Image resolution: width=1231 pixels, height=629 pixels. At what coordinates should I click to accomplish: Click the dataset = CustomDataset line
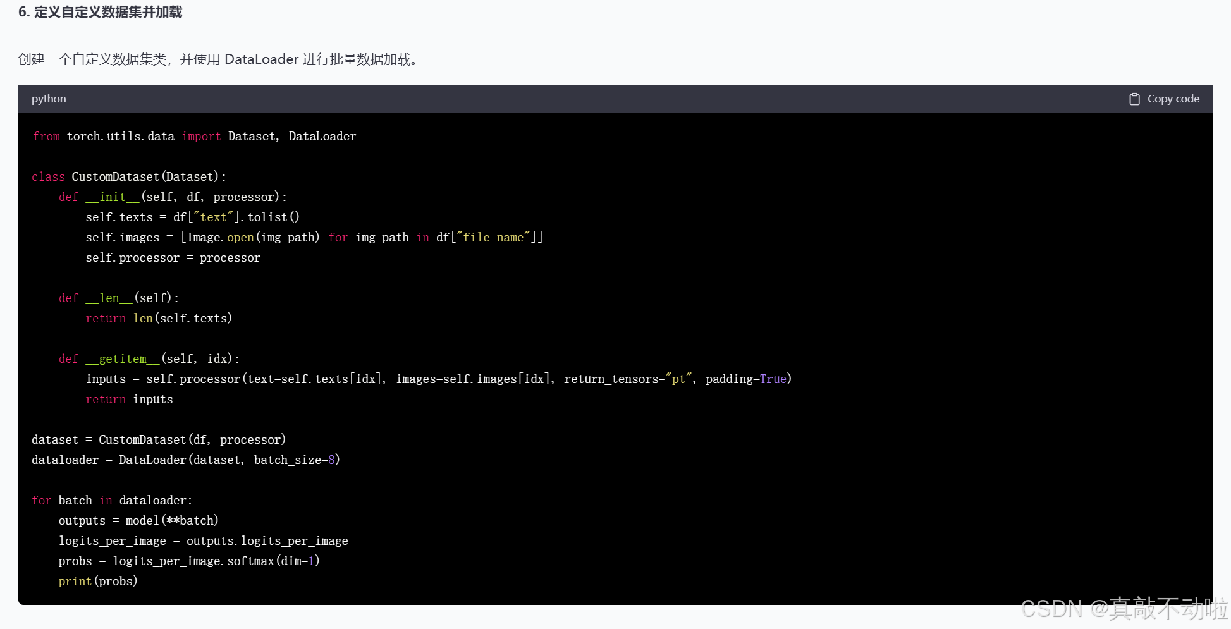click(159, 440)
